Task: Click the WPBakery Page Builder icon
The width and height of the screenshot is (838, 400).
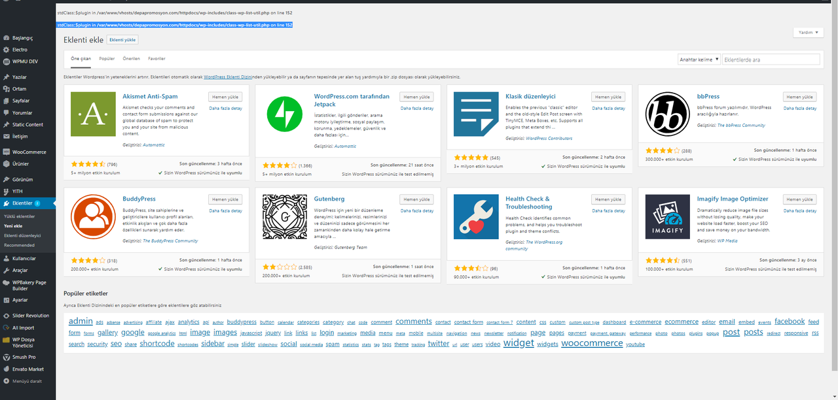Action: pos(6,282)
